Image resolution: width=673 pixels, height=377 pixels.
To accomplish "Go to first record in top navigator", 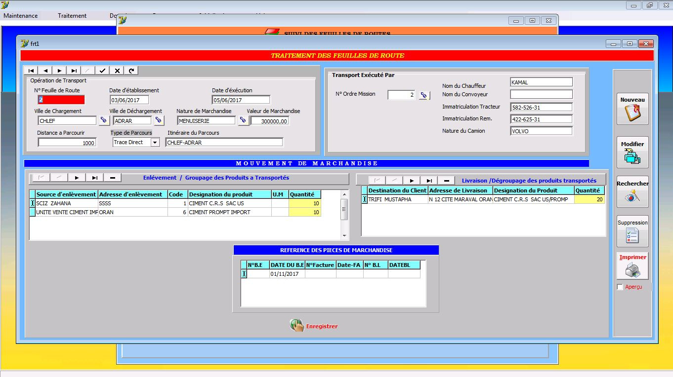I will pyautogui.click(x=31, y=71).
